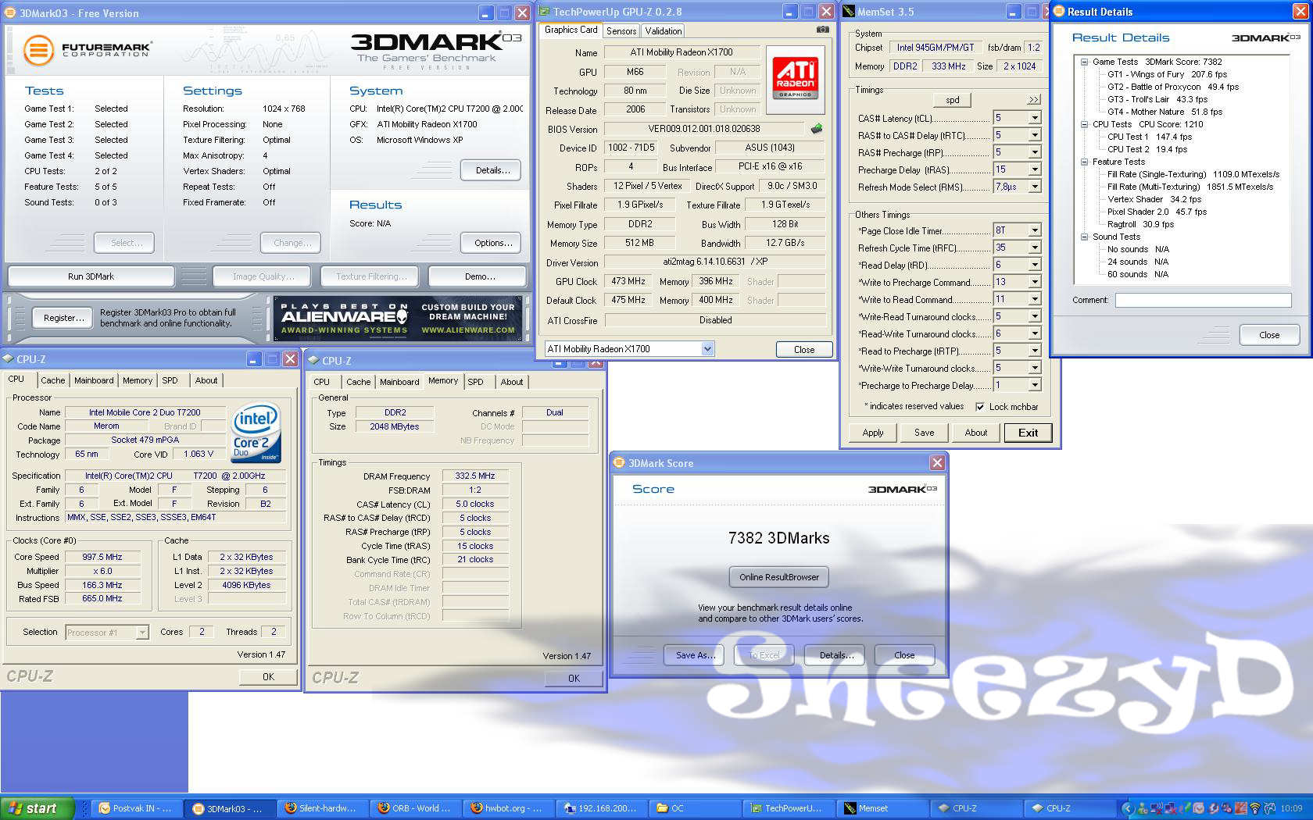Image resolution: width=1313 pixels, height=820 pixels.
Task: Click the system tray clock showing 10:09
Action: (x=1291, y=808)
